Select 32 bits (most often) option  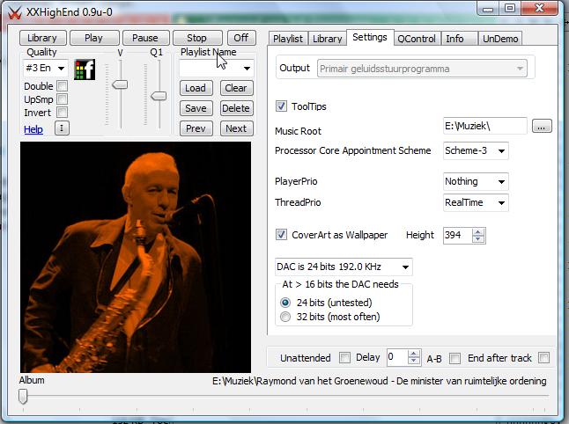point(285,317)
